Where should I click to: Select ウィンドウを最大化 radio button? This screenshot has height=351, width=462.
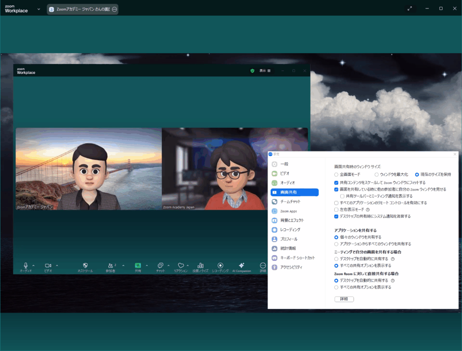point(377,175)
